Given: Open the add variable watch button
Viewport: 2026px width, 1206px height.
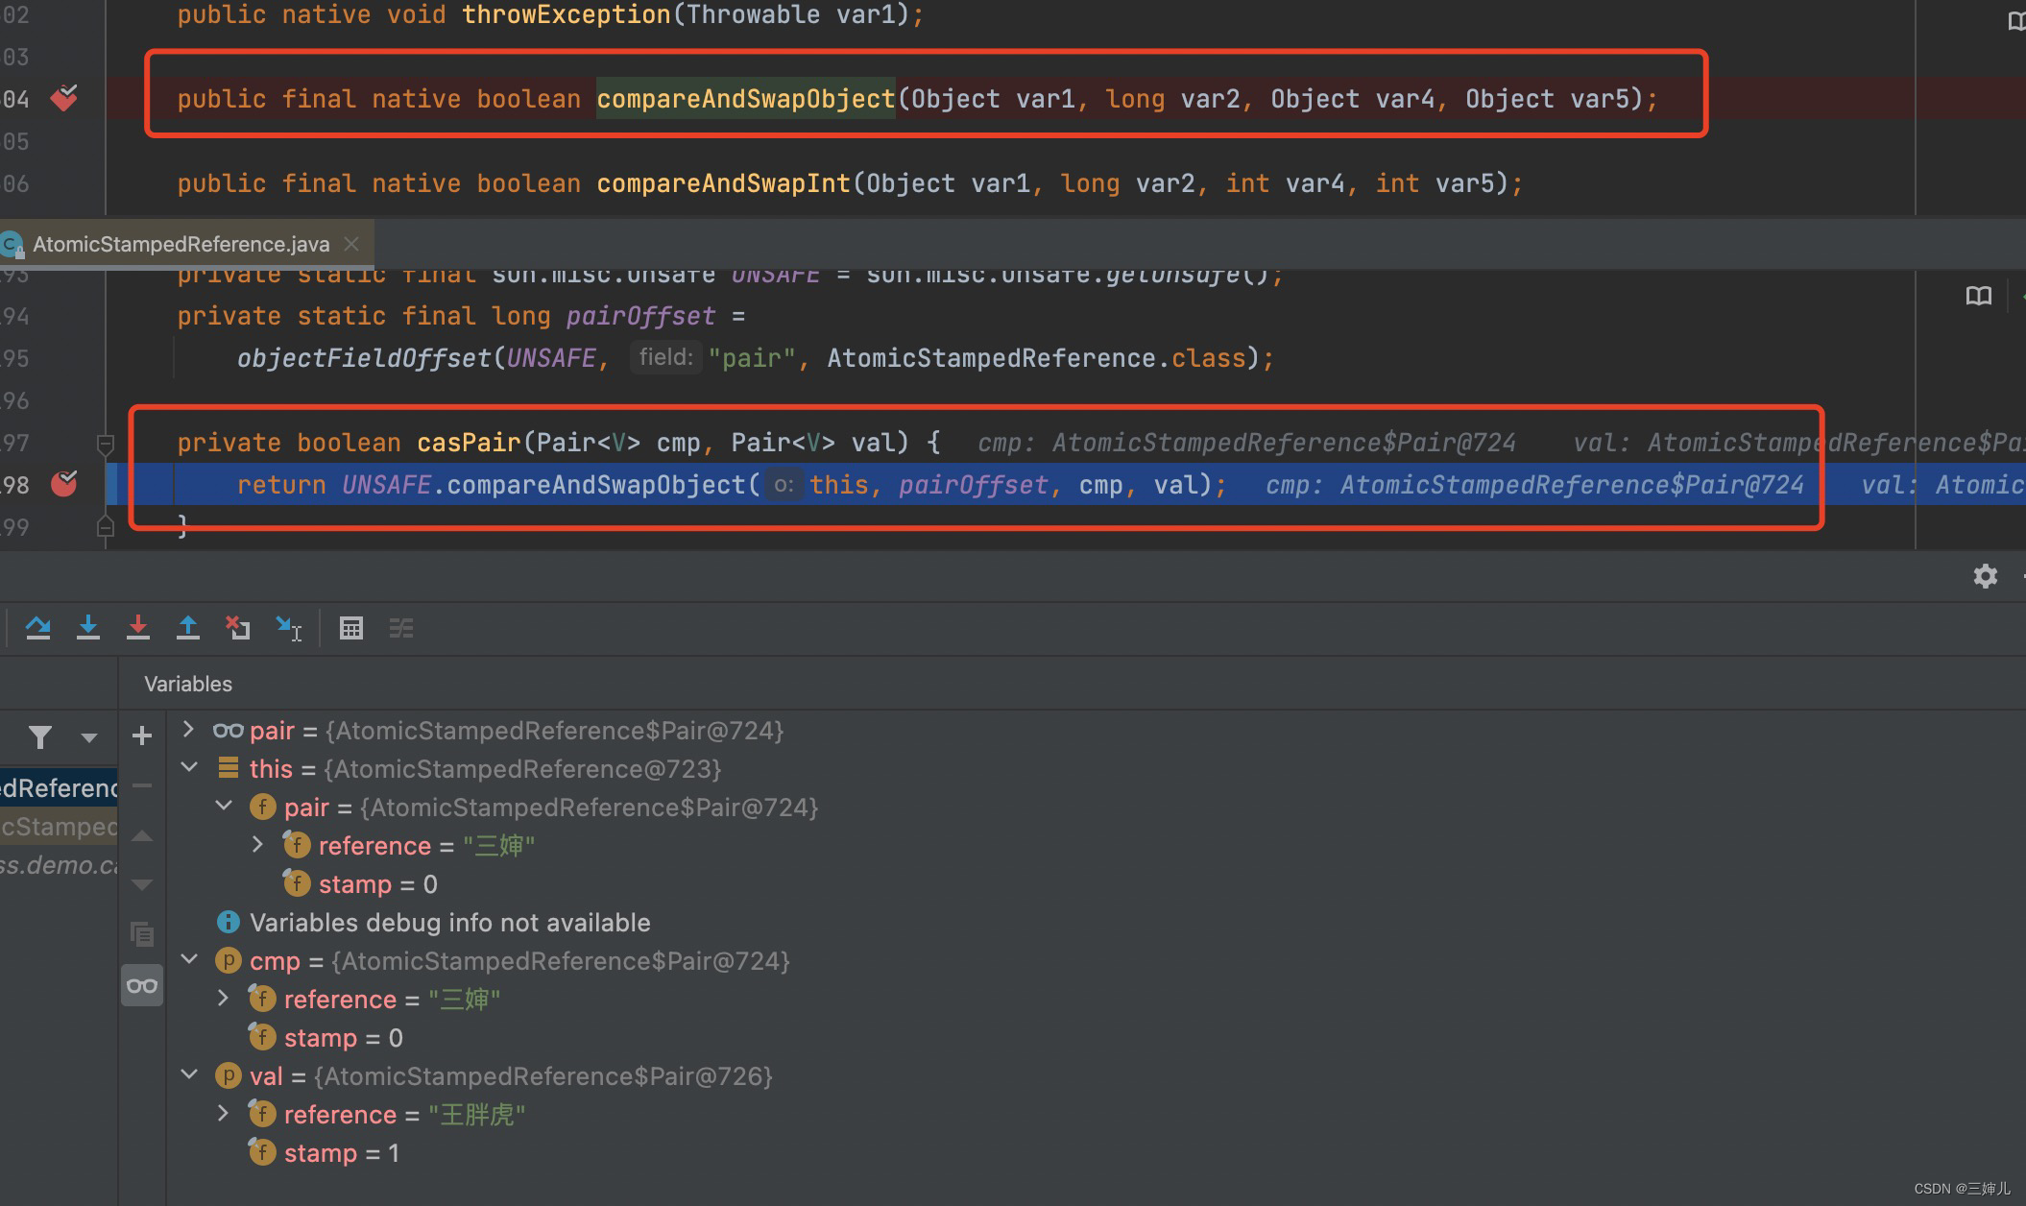Looking at the screenshot, I should (144, 736).
